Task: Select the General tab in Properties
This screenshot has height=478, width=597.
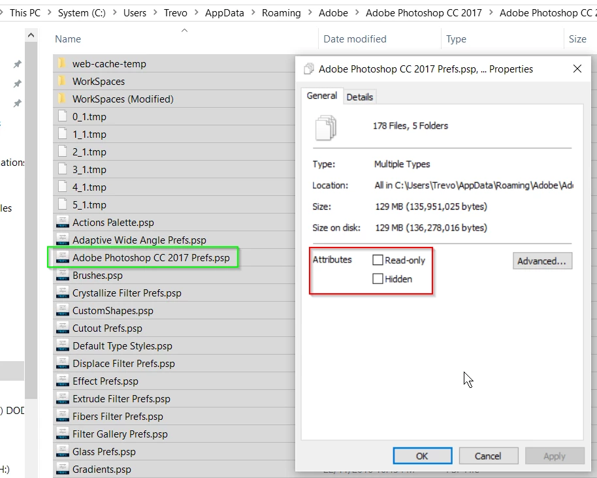Action: (322, 95)
